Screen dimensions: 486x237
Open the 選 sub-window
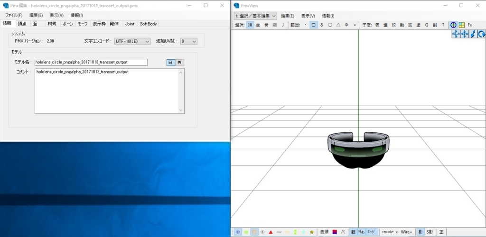tap(385, 25)
